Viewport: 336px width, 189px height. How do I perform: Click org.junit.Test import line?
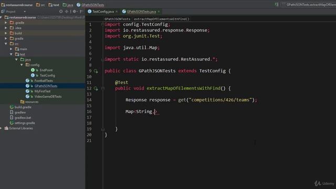coord(133,36)
